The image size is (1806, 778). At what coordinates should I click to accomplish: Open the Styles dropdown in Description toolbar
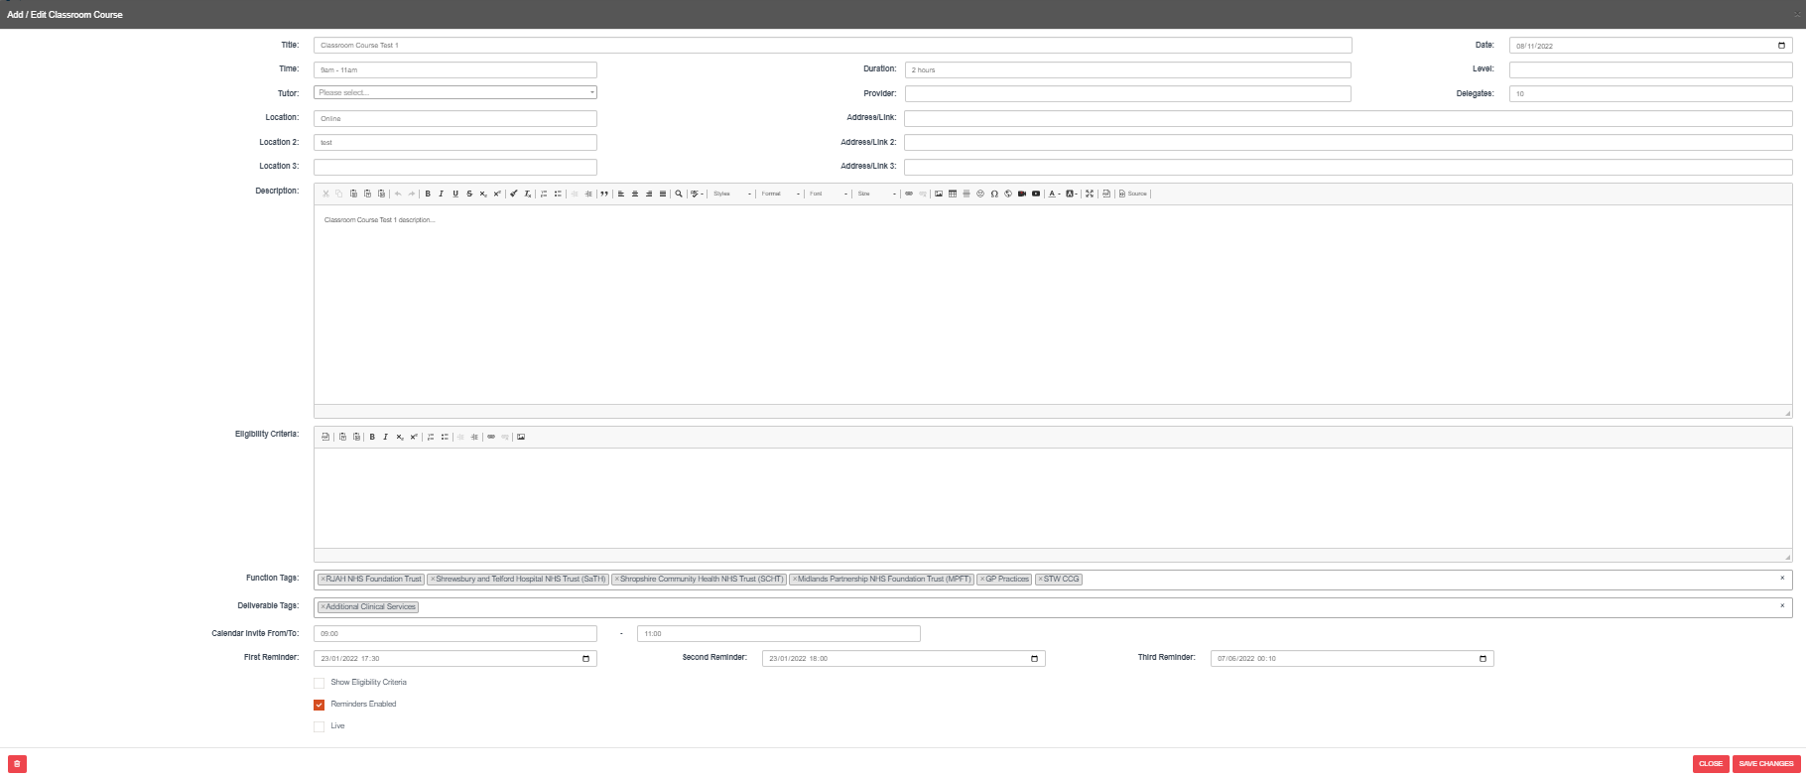click(732, 194)
